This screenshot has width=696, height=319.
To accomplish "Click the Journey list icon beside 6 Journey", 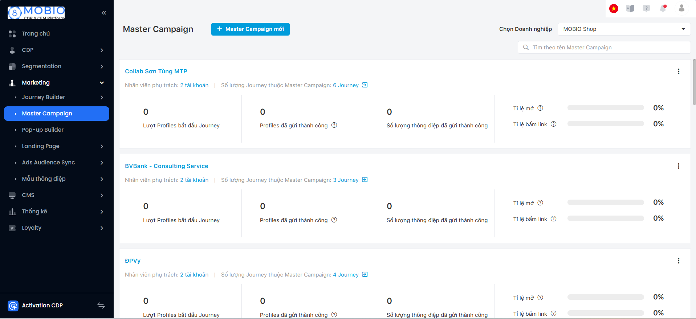I will [365, 85].
